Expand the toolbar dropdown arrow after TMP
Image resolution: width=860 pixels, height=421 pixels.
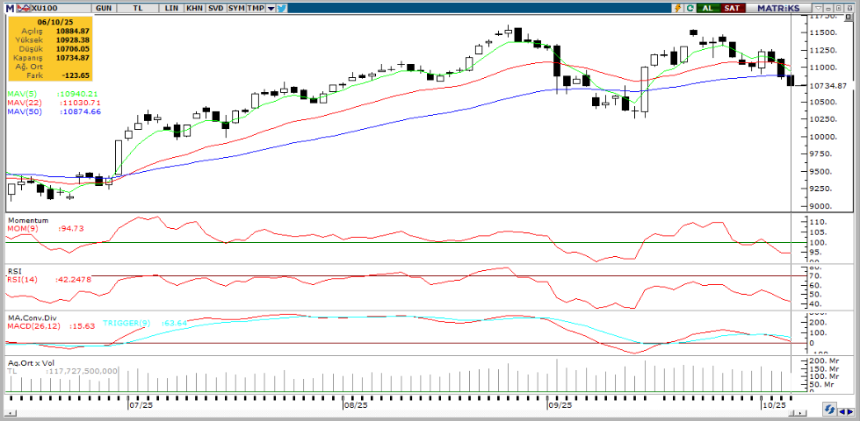pos(271,7)
